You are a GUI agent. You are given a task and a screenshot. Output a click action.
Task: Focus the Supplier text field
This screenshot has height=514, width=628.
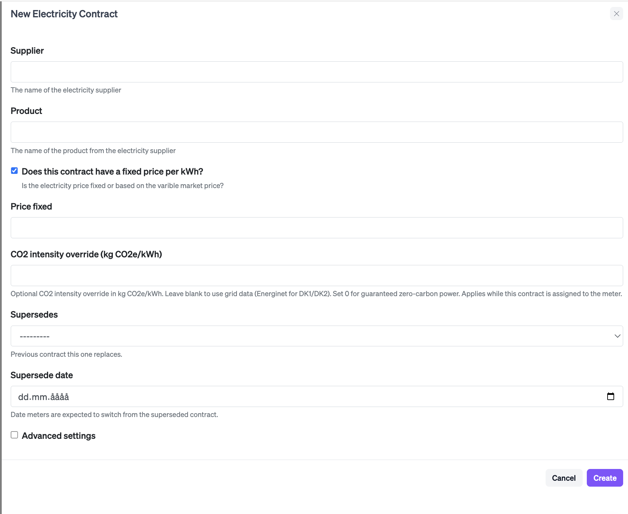[317, 72]
